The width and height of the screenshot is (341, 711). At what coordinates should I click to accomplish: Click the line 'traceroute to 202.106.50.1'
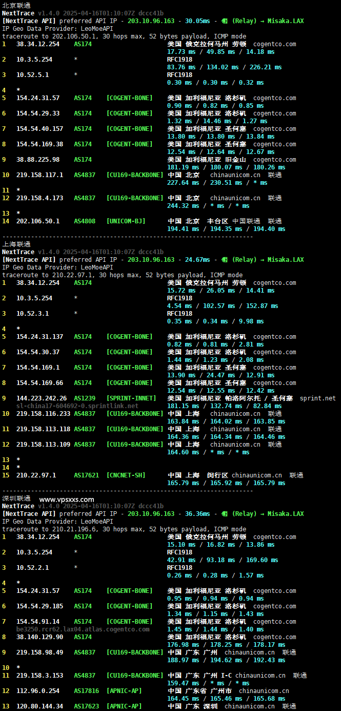point(124,36)
